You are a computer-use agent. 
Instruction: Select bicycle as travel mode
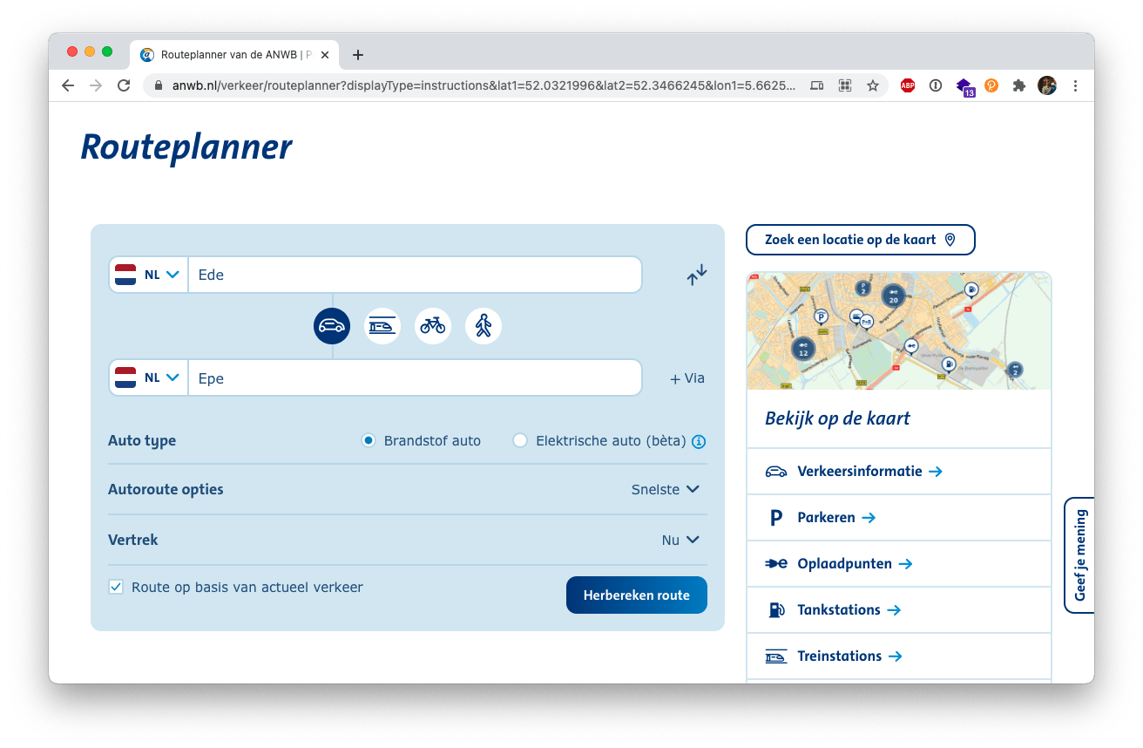(433, 326)
